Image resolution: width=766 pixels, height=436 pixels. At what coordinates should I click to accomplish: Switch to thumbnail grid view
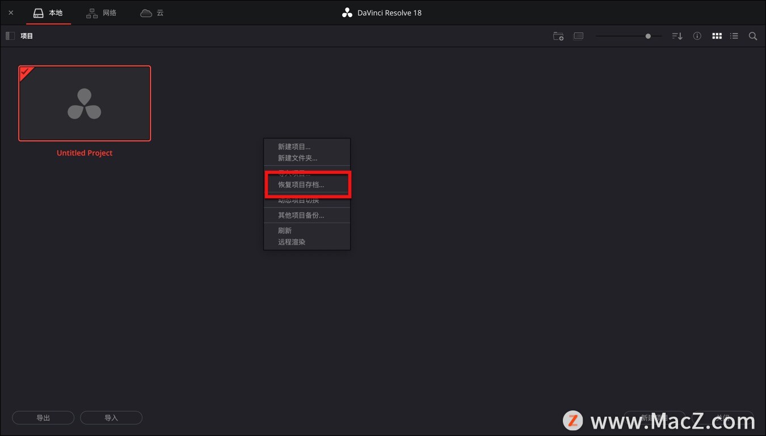pos(717,36)
